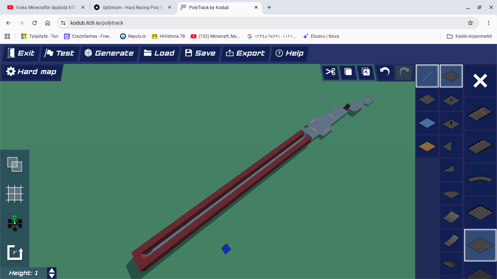This screenshot has height=279, width=497.
Task: Open the Repuls.io bookmark
Action: 133,36
